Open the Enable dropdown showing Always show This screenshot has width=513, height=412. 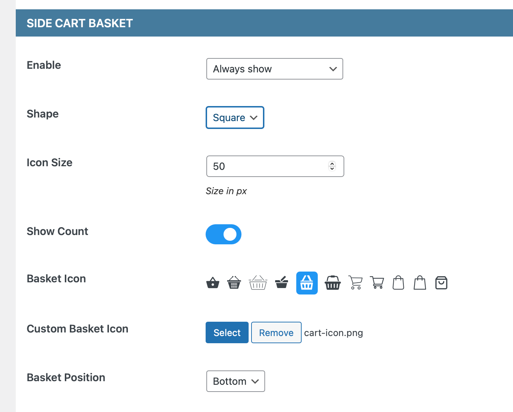point(274,69)
